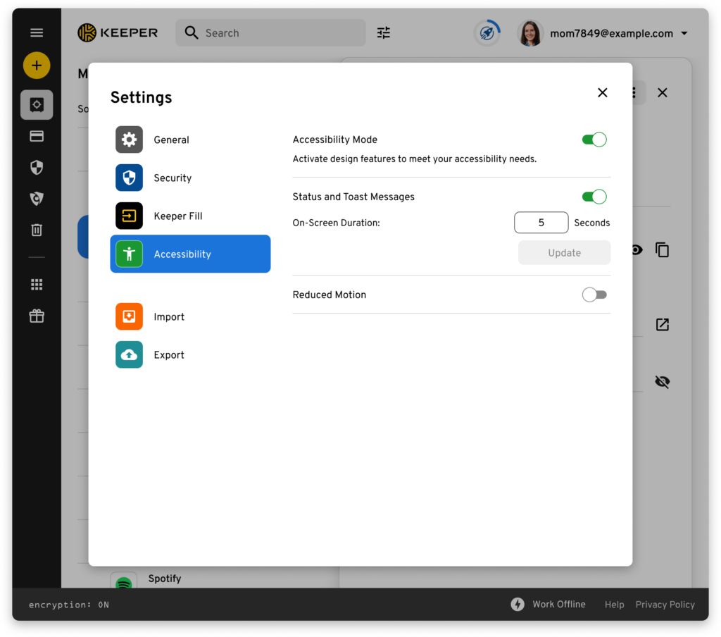The image size is (721, 637).
Task: Click the search filter options icon
Action: pos(383,33)
